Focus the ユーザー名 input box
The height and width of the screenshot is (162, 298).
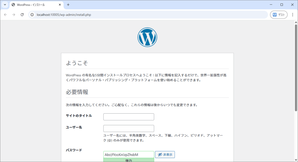(129, 129)
